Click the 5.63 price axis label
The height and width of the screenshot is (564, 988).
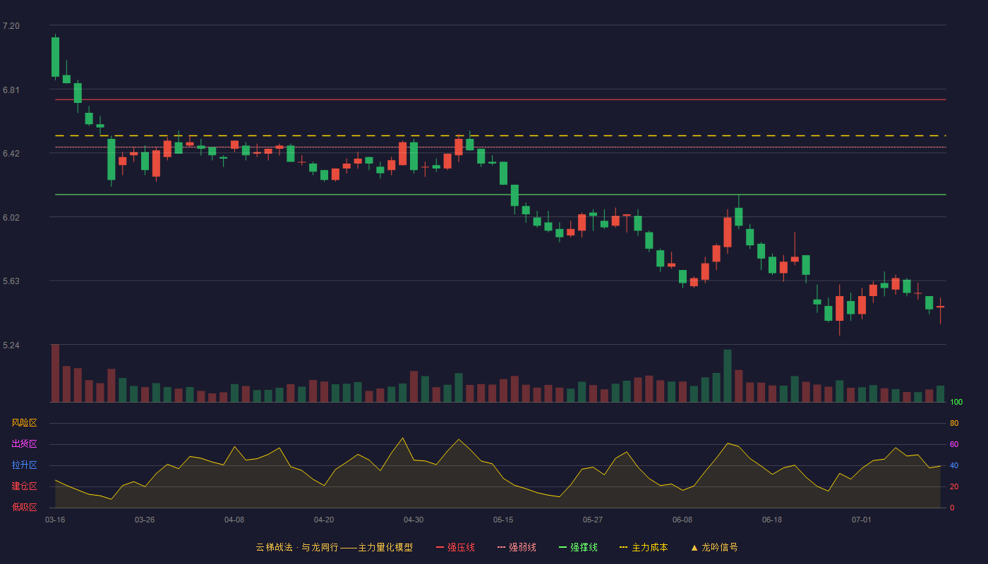[11, 281]
